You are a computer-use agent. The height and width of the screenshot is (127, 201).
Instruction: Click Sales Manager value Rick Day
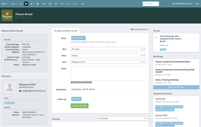pyautogui.click(x=26, y=44)
